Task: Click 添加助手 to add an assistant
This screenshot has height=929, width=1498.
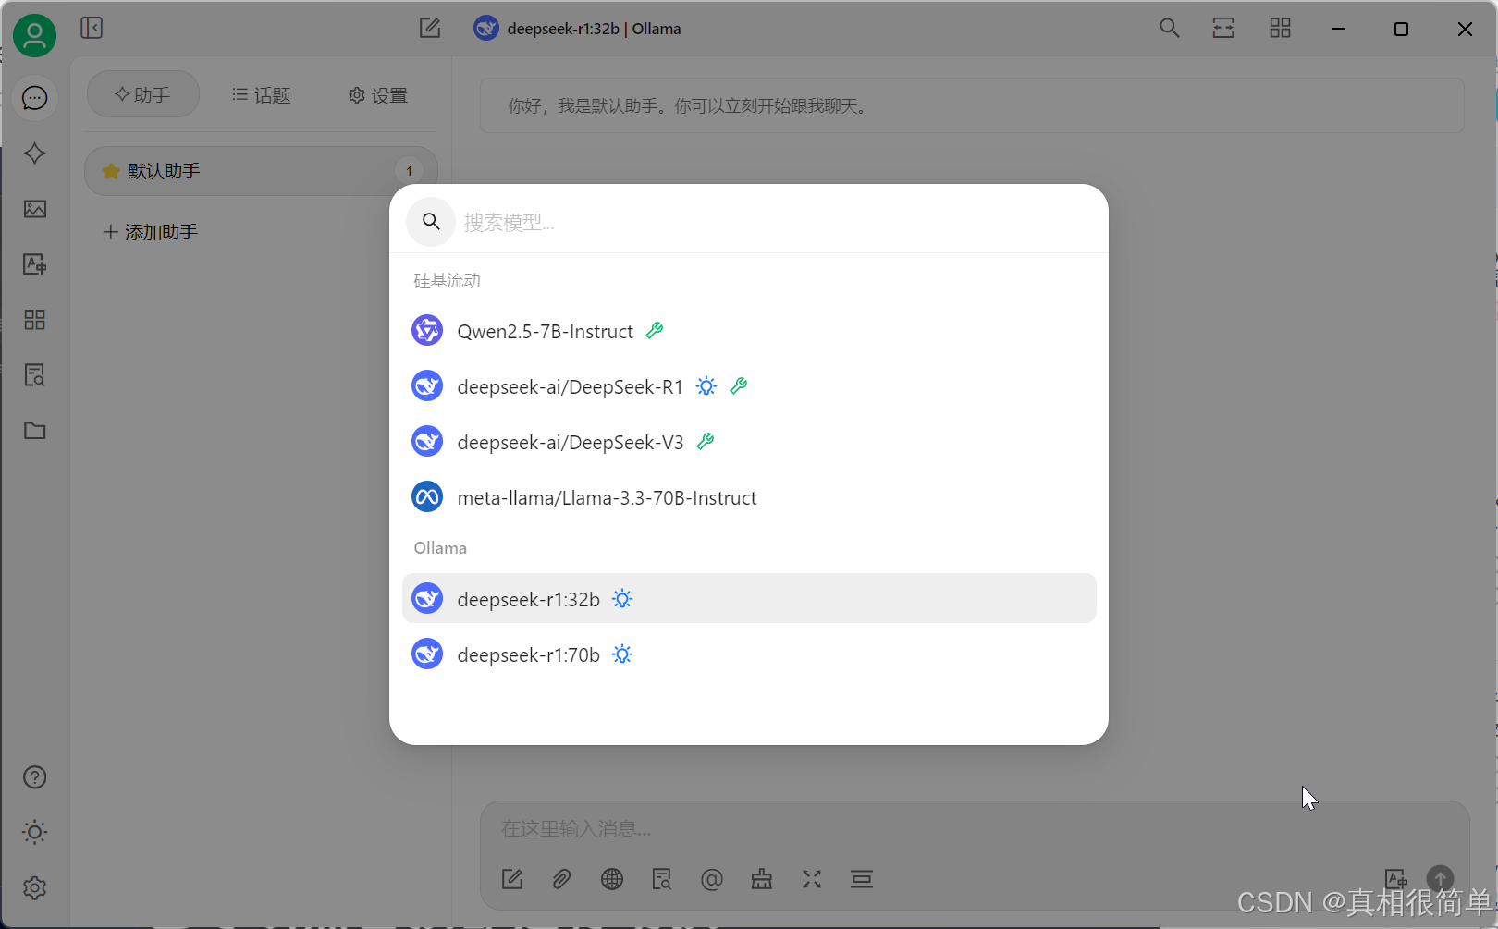Action: (x=150, y=232)
